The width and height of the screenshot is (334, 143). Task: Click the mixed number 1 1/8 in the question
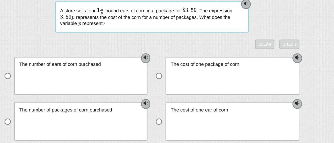(x=100, y=11)
